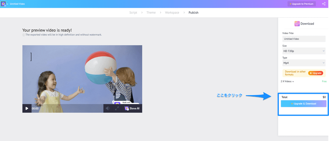This screenshot has height=141, width=329.
Task: Click the Free price label
Action: 324,81
